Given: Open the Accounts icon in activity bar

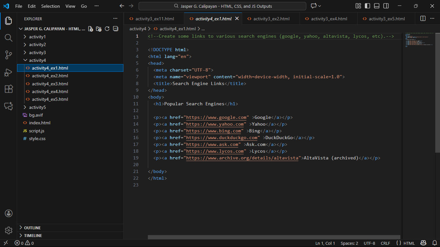Looking at the screenshot, I should [8, 213].
